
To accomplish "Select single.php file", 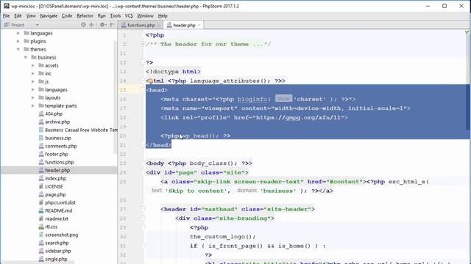I will pos(56,260).
